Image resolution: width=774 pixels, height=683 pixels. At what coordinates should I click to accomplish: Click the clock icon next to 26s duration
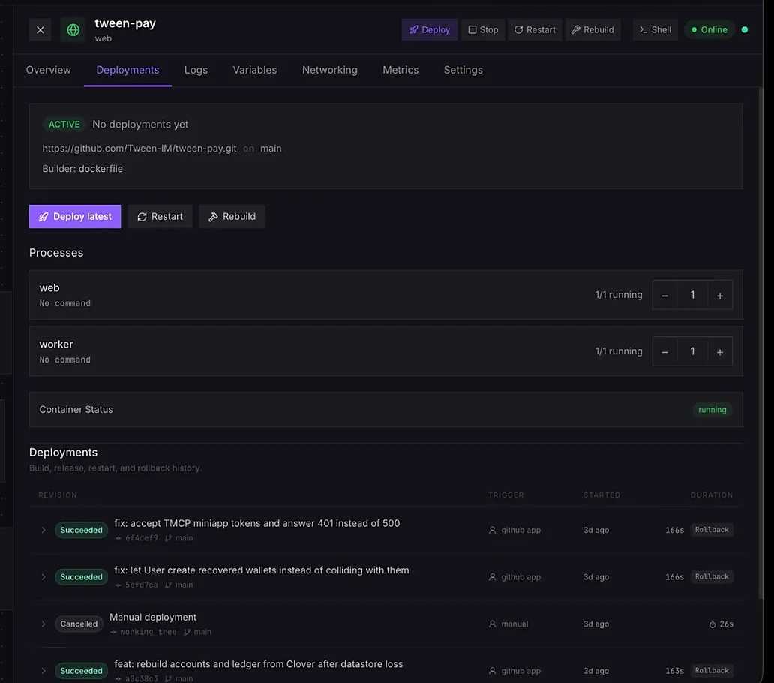click(712, 624)
